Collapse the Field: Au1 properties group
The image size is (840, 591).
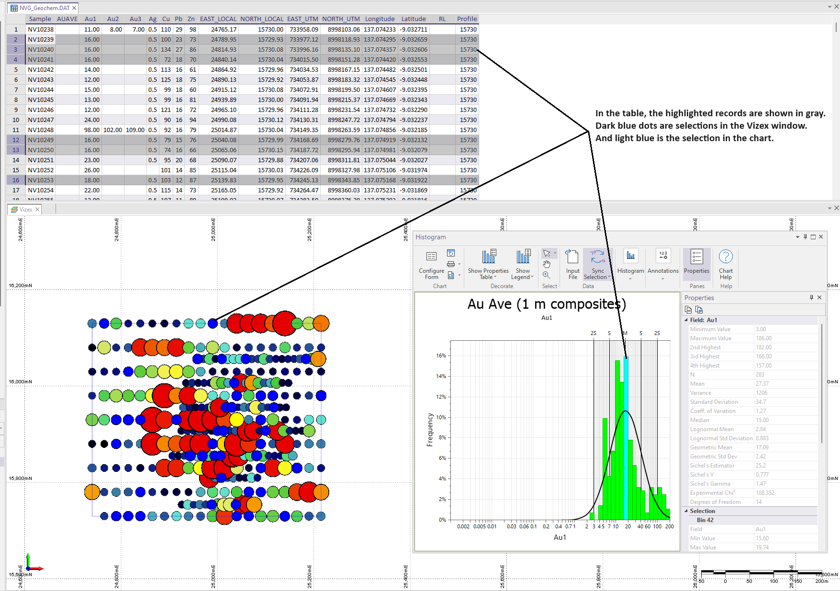coord(686,320)
